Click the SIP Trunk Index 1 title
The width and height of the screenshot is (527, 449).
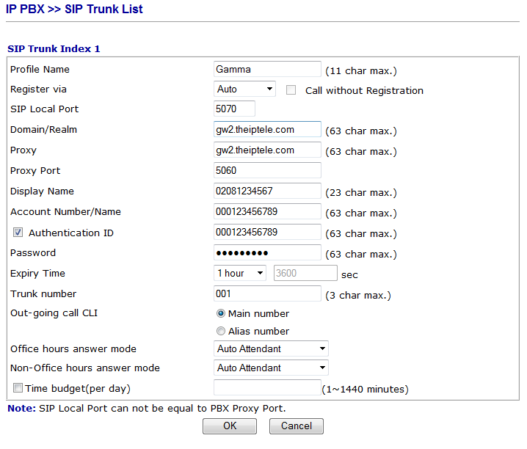[x=54, y=48]
